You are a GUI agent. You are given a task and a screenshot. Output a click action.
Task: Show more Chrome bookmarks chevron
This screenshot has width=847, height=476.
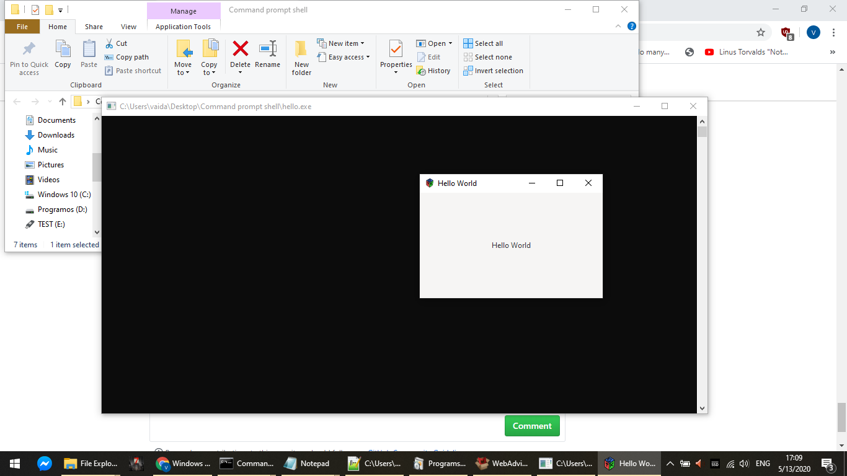pyautogui.click(x=833, y=52)
